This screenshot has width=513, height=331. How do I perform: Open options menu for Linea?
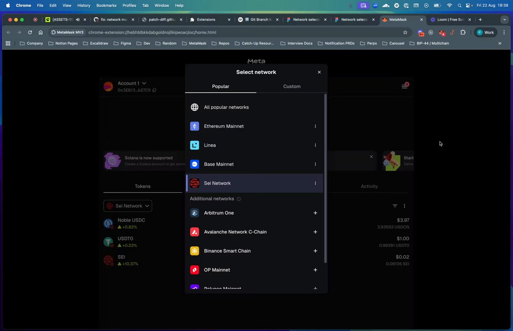pos(315,145)
